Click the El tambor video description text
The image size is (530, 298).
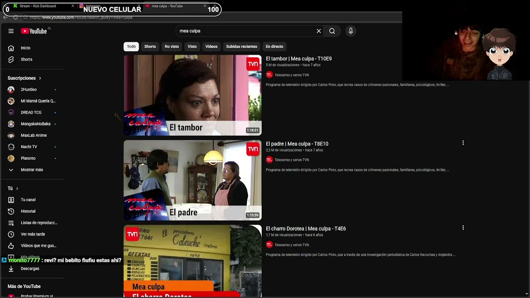pyautogui.click(x=357, y=85)
